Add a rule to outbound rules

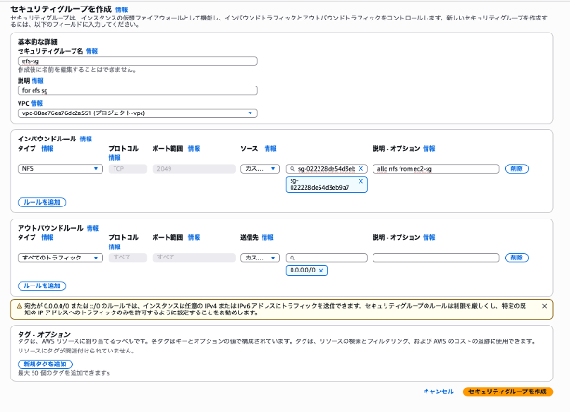(42, 286)
